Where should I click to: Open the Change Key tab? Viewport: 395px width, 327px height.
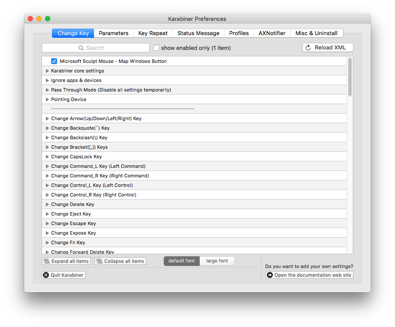[73, 33]
